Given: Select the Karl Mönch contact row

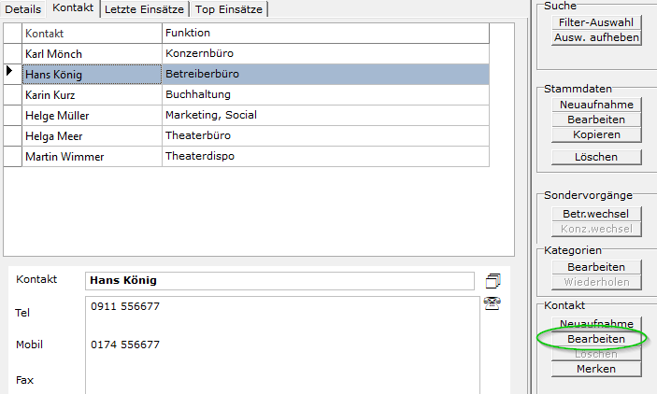Looking at the screenshot, I should [92, 54].
